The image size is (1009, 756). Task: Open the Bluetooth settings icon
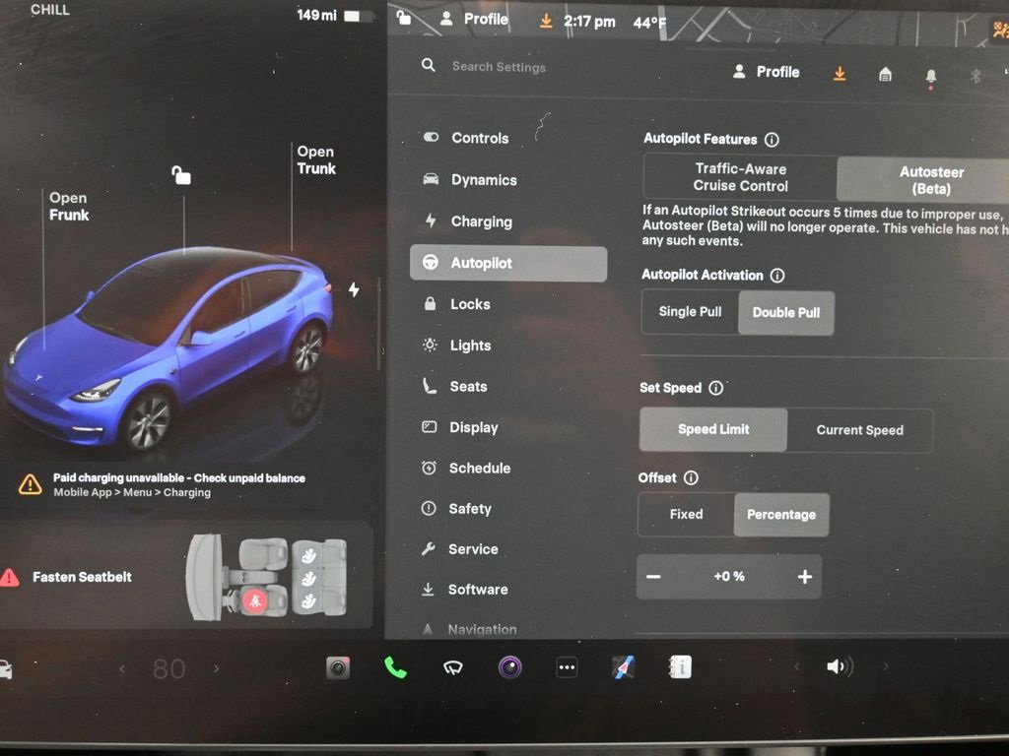click(974, 73)
